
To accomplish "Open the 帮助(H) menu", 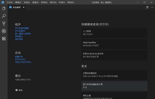I will click(x=71, y=2).
